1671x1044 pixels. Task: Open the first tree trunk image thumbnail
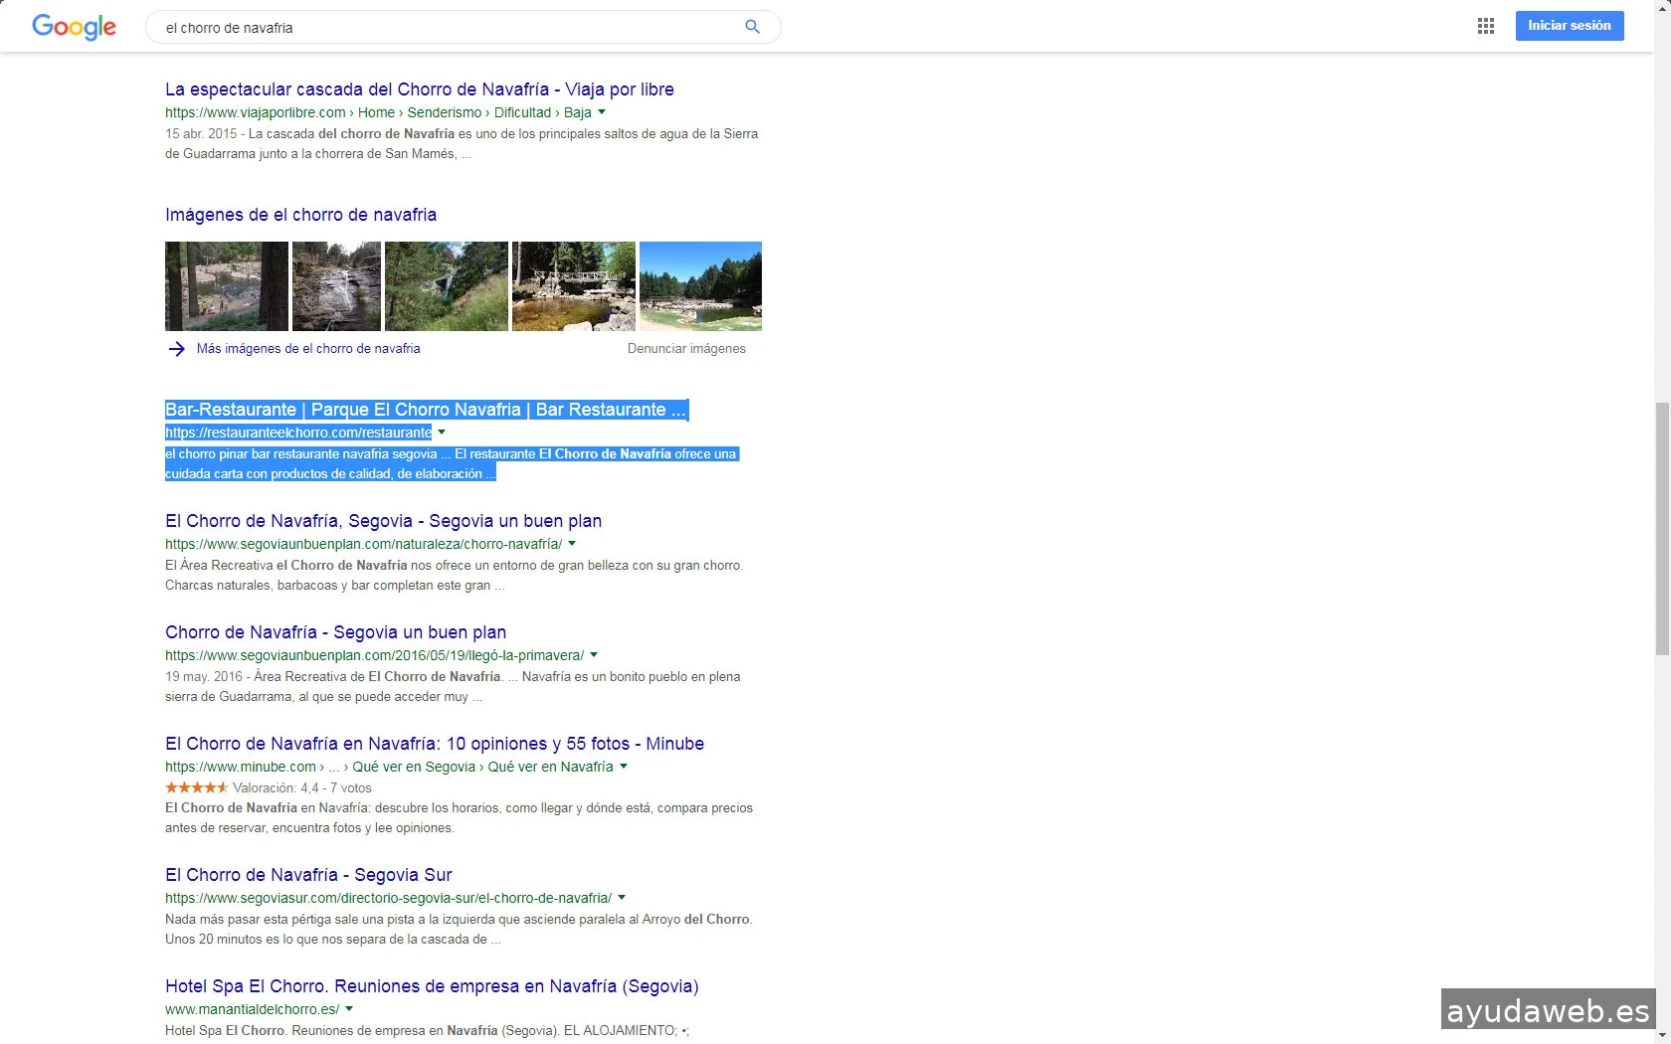[227, 286]
